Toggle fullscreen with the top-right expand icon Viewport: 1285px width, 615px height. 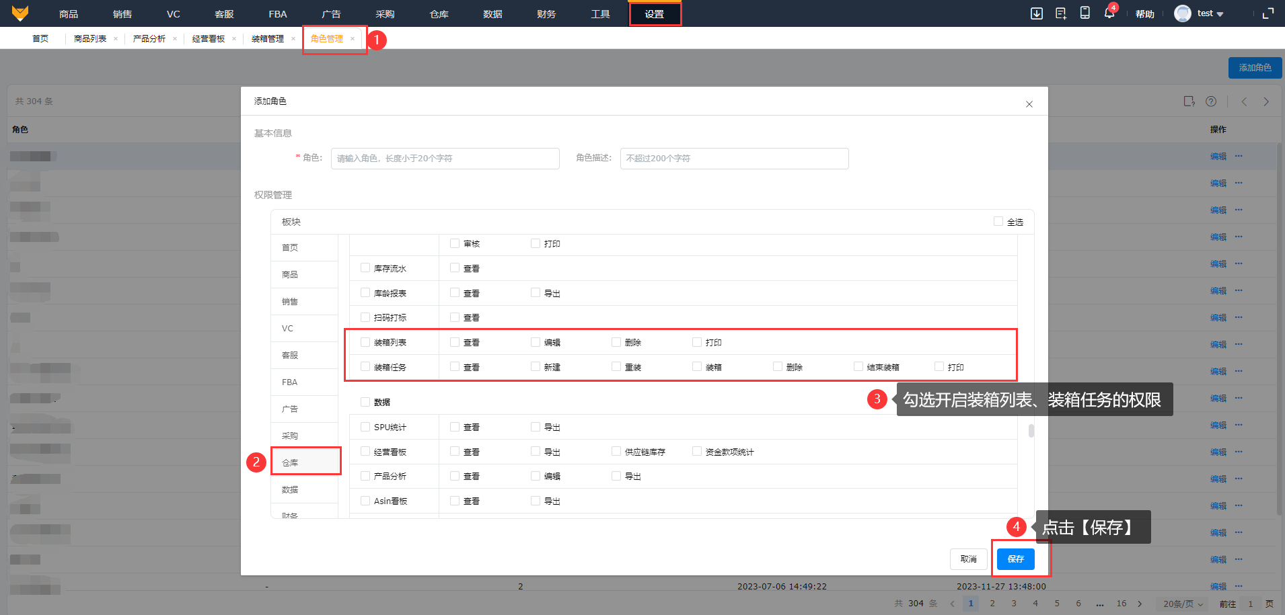pyautogui.click(x=1268, y=13)
